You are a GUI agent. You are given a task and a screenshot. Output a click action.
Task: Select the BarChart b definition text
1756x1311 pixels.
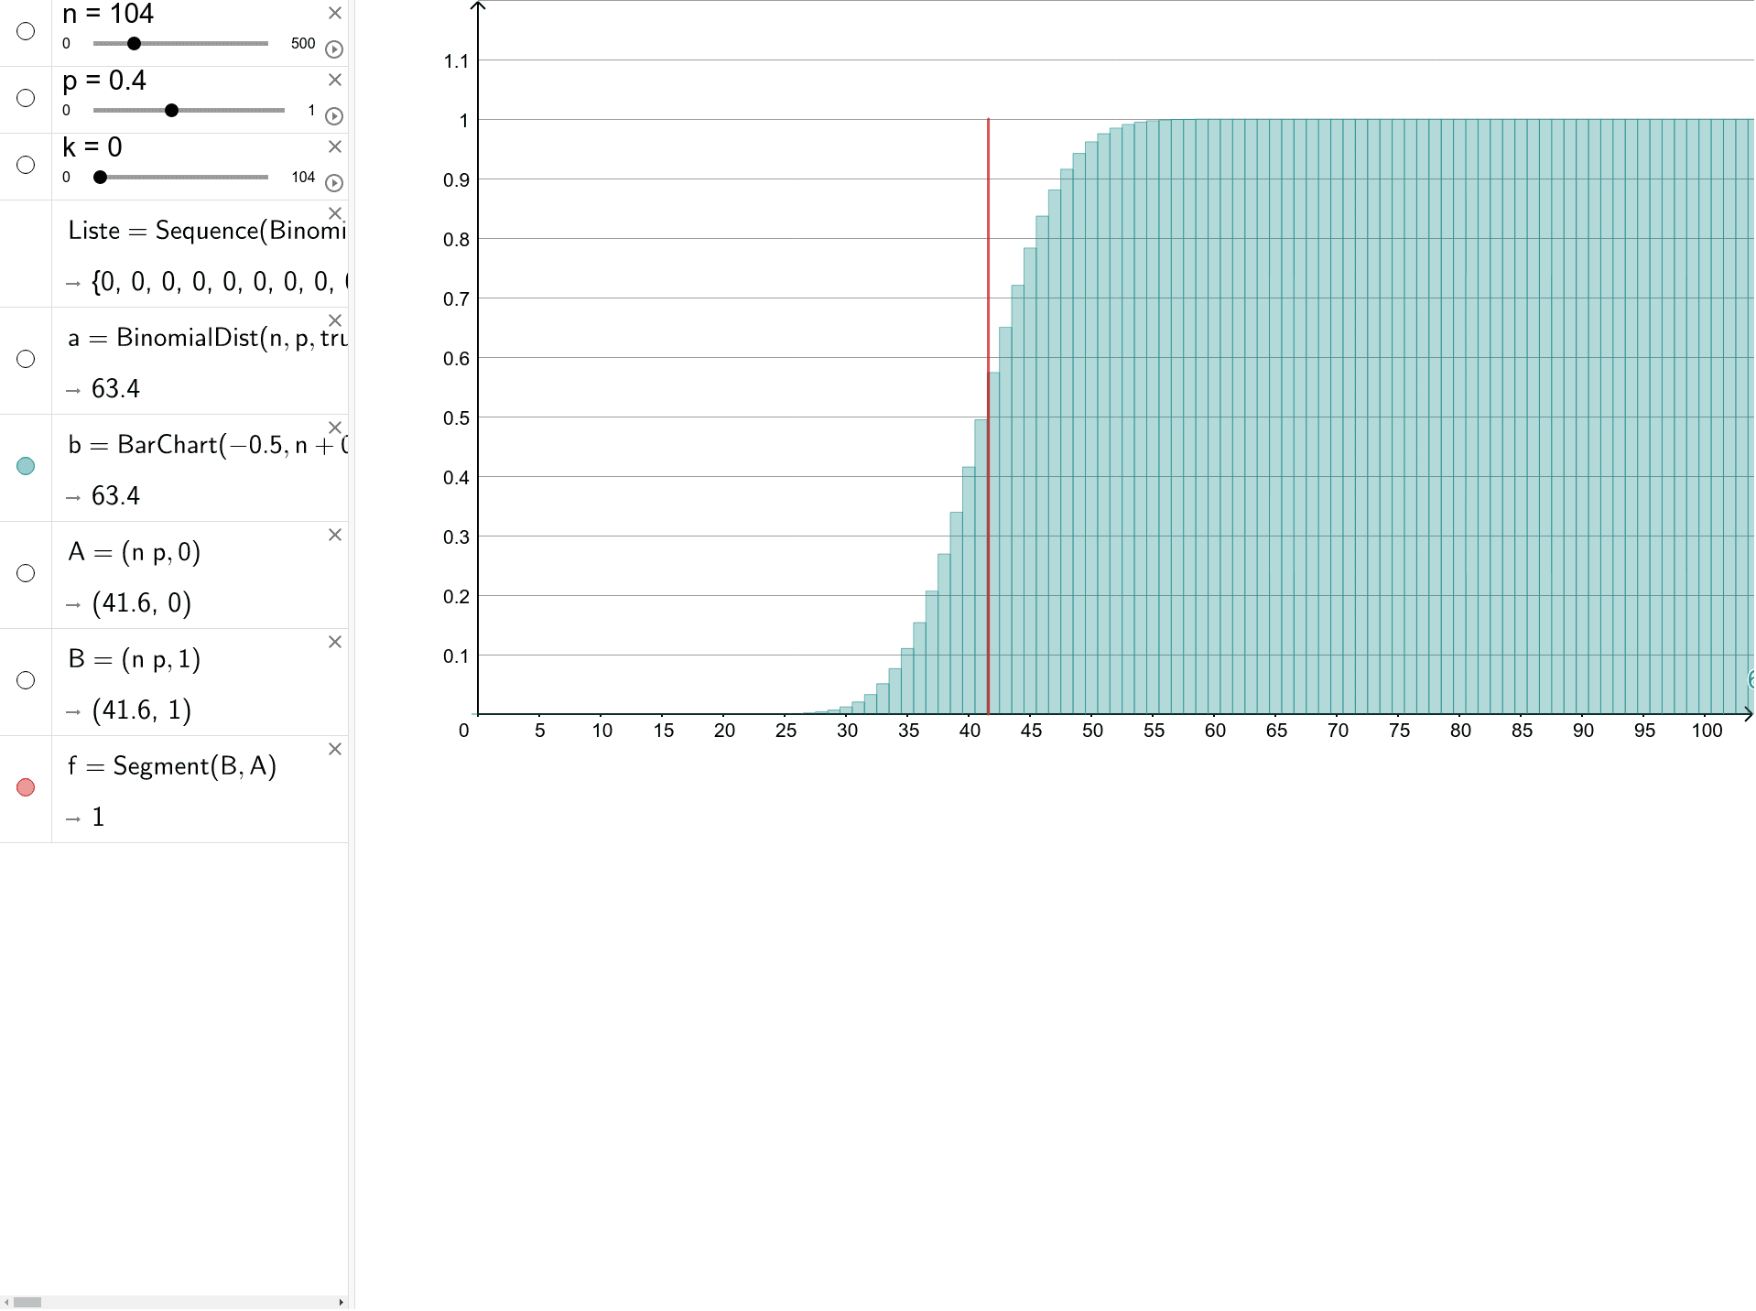coord(208,445)
